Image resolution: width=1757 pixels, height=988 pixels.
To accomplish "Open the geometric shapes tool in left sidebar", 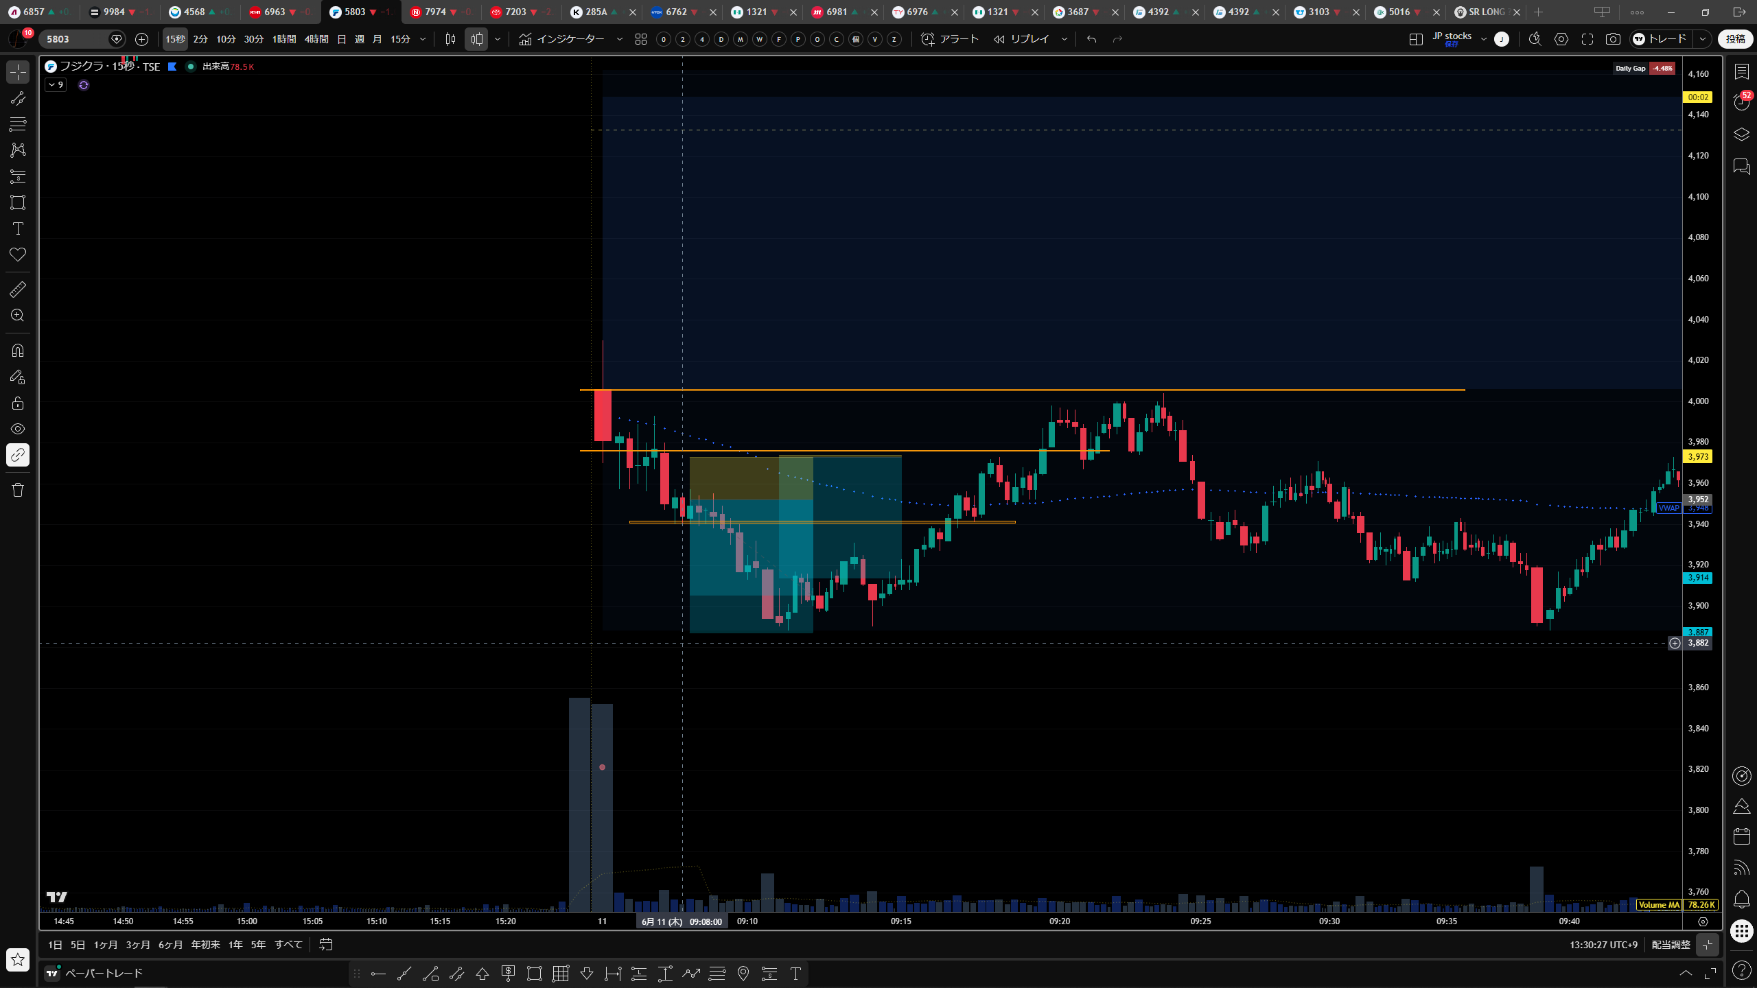I will pos(18,202).
